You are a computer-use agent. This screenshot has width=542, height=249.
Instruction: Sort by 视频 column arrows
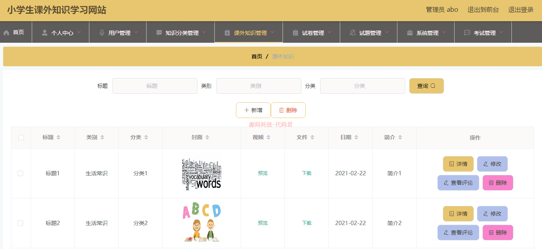[268, 137]
